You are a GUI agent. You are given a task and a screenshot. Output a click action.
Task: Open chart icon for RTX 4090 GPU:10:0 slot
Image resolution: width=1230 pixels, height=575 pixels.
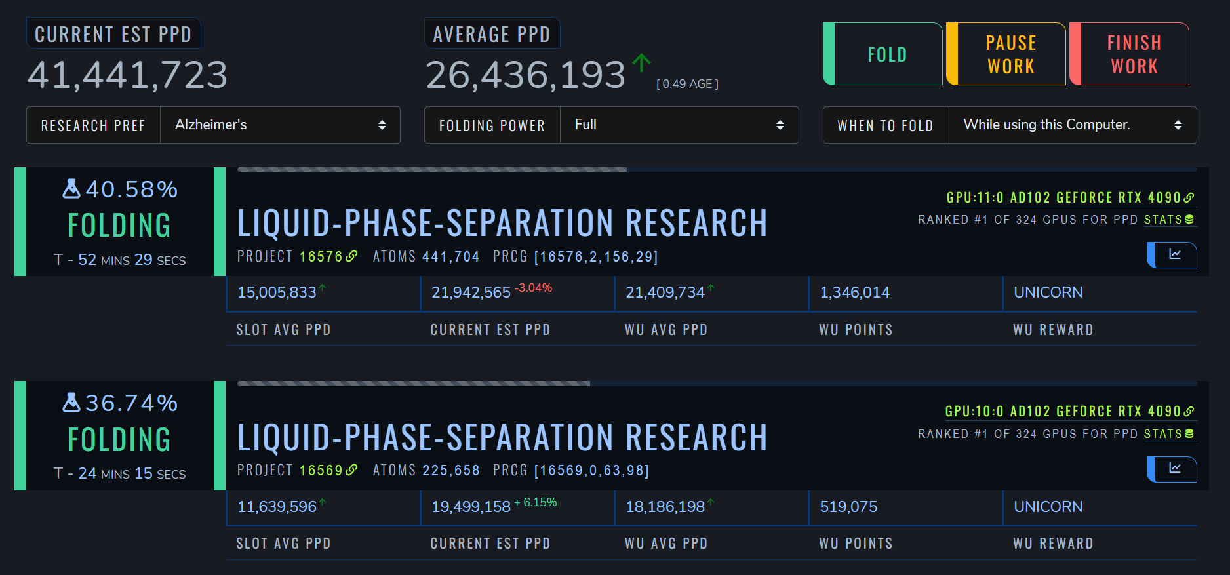click(x=1174, y=468)
